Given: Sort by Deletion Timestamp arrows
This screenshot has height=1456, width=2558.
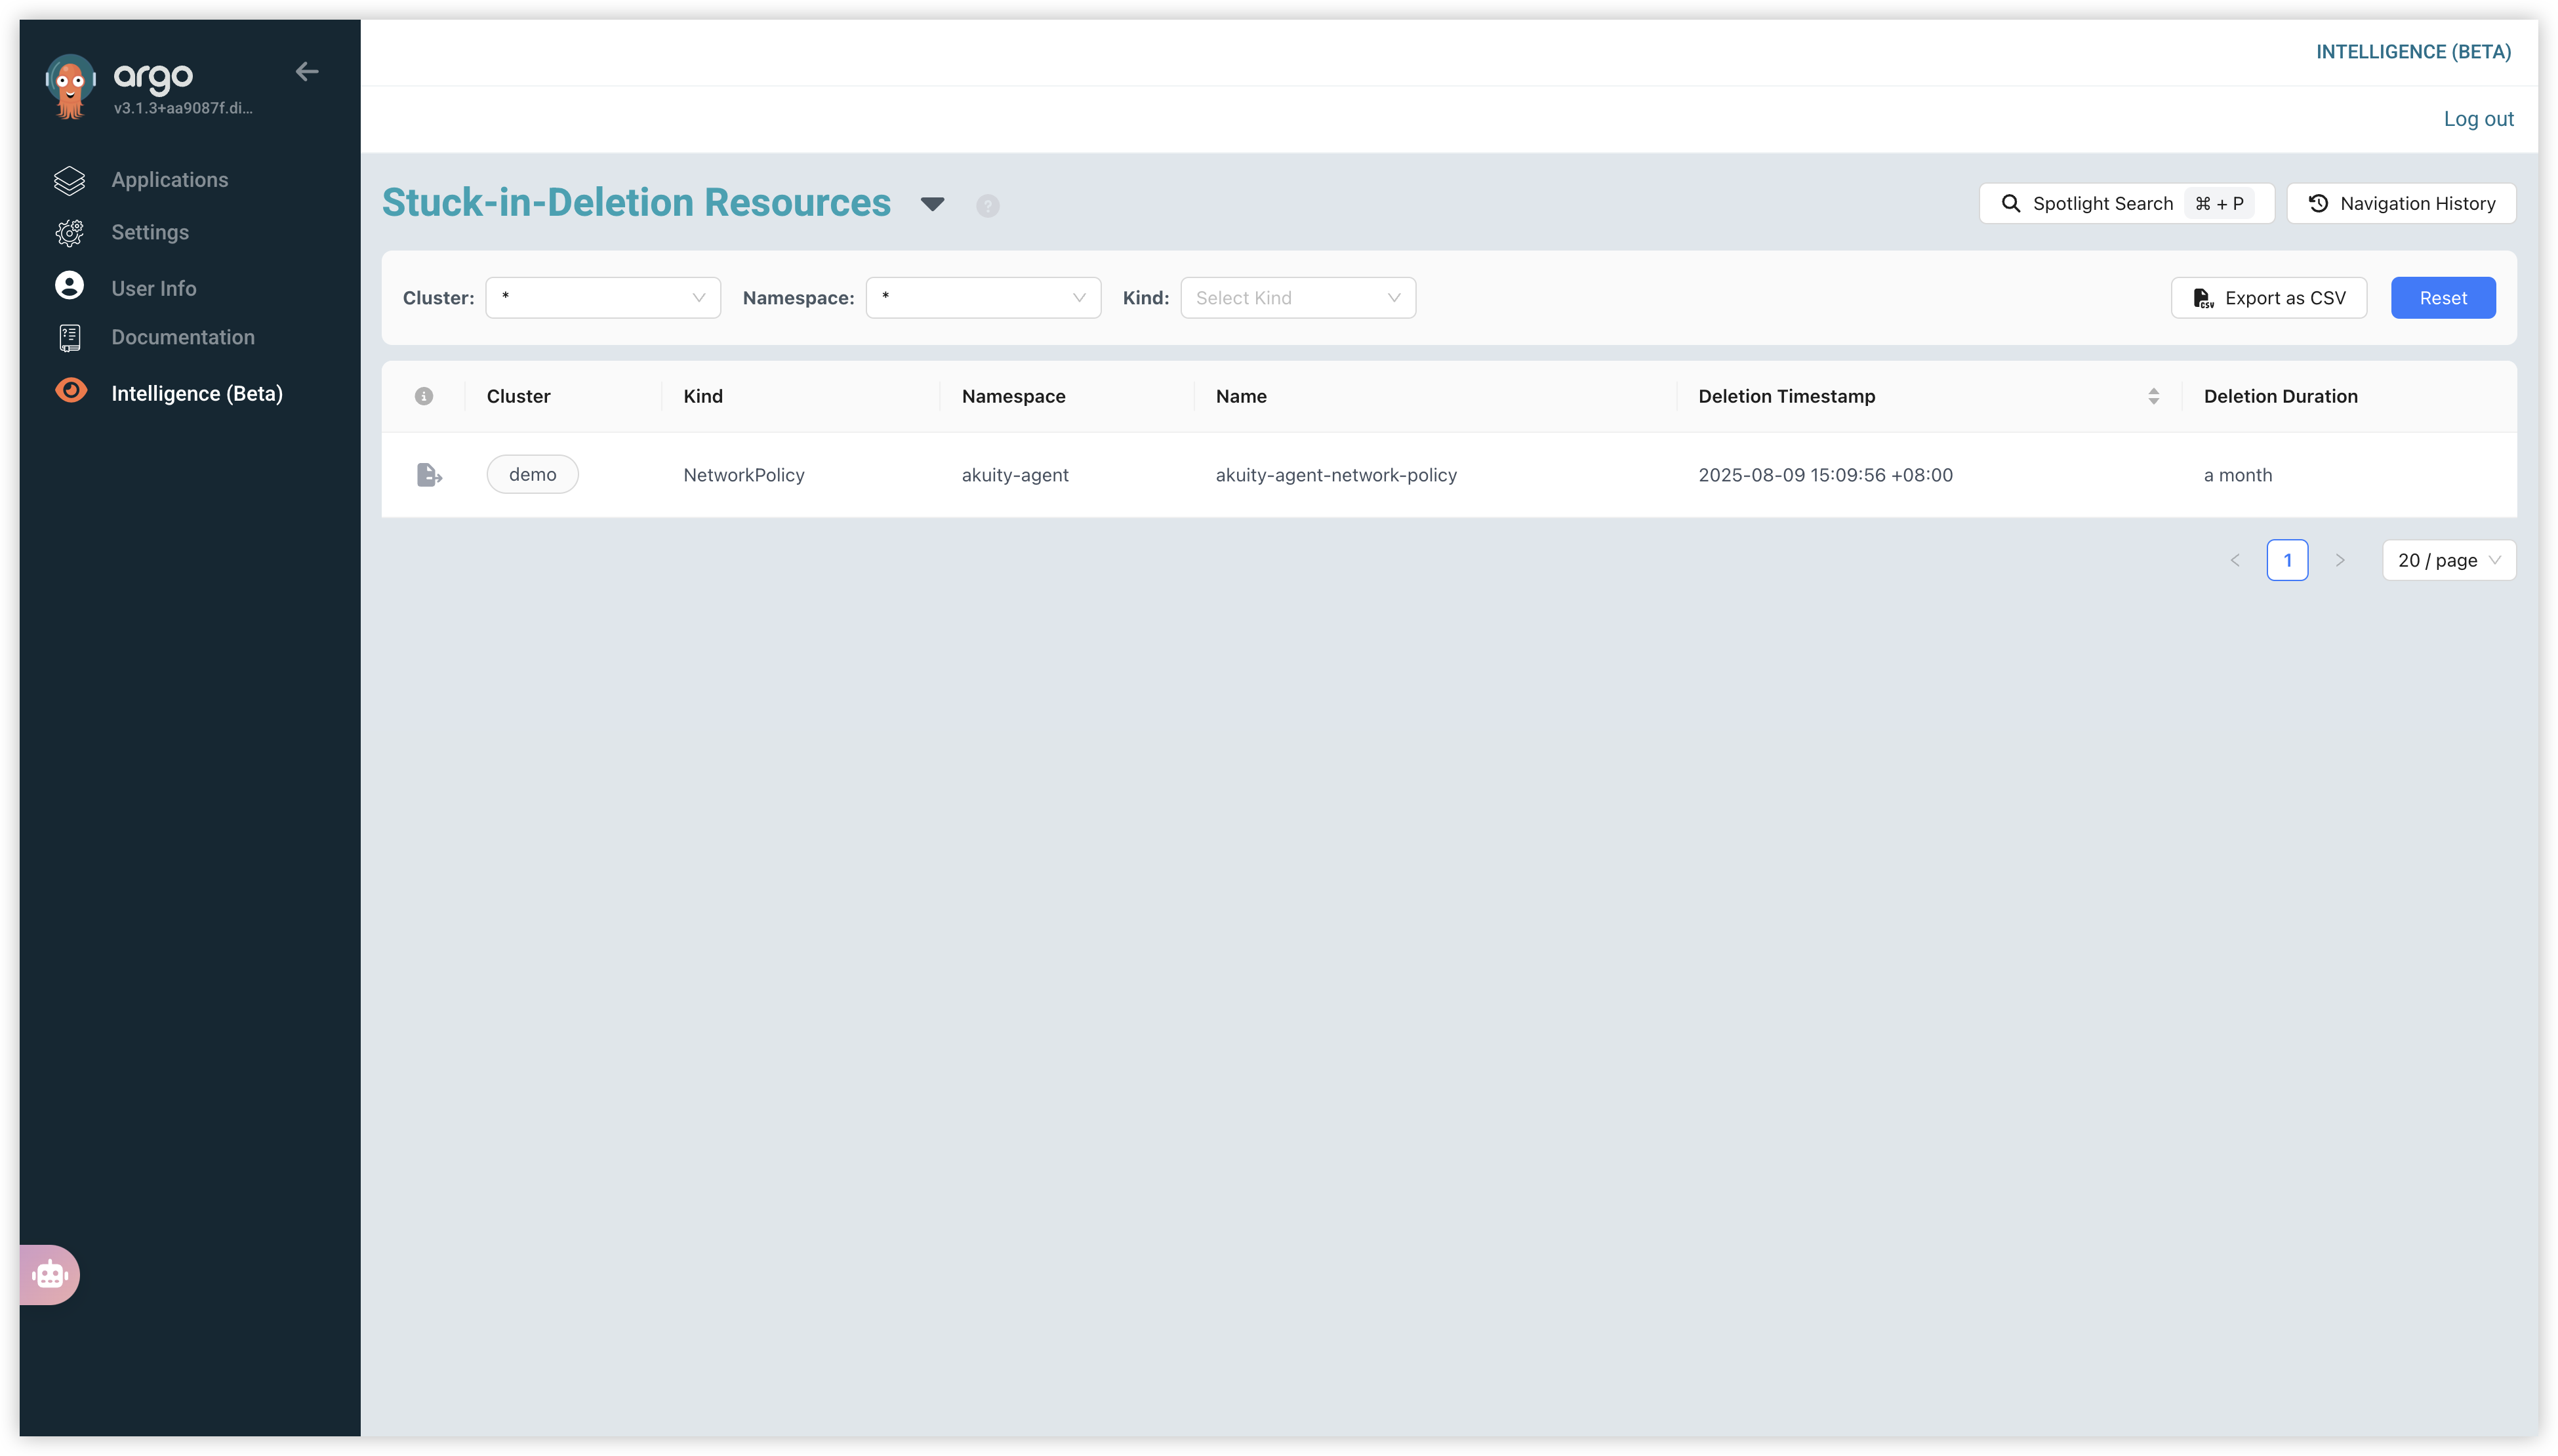Looking at the screenshot, I should (x=2153, y=396).
